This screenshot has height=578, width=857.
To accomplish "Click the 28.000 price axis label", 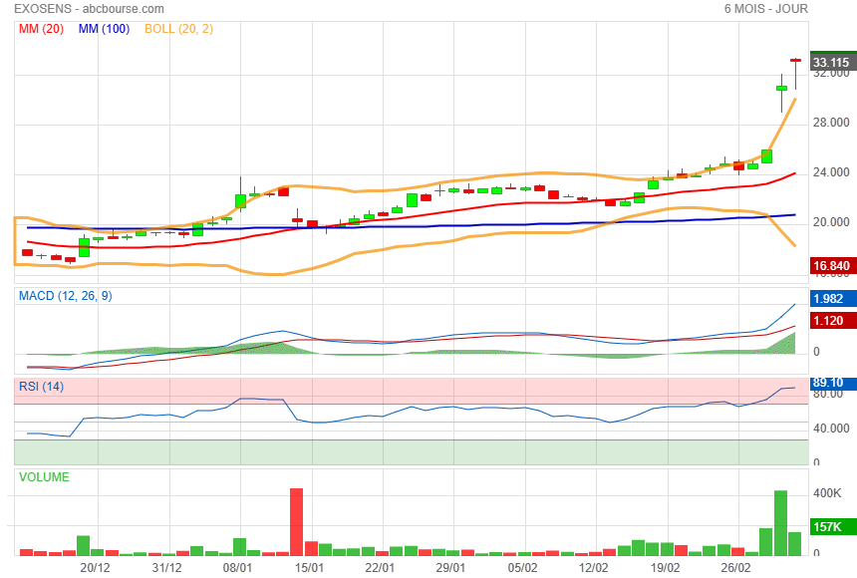I will click(x=831, y=123).
